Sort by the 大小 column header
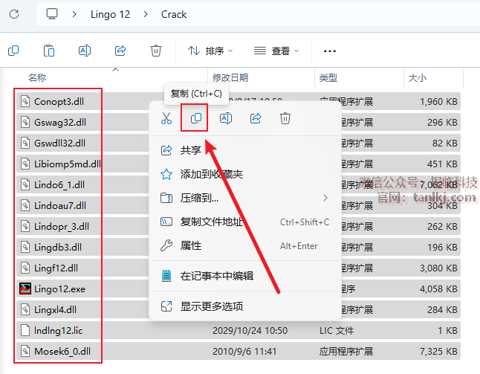The height and width of the screenshot is (374, 480). pyautogui.click(x=418, y=78)
